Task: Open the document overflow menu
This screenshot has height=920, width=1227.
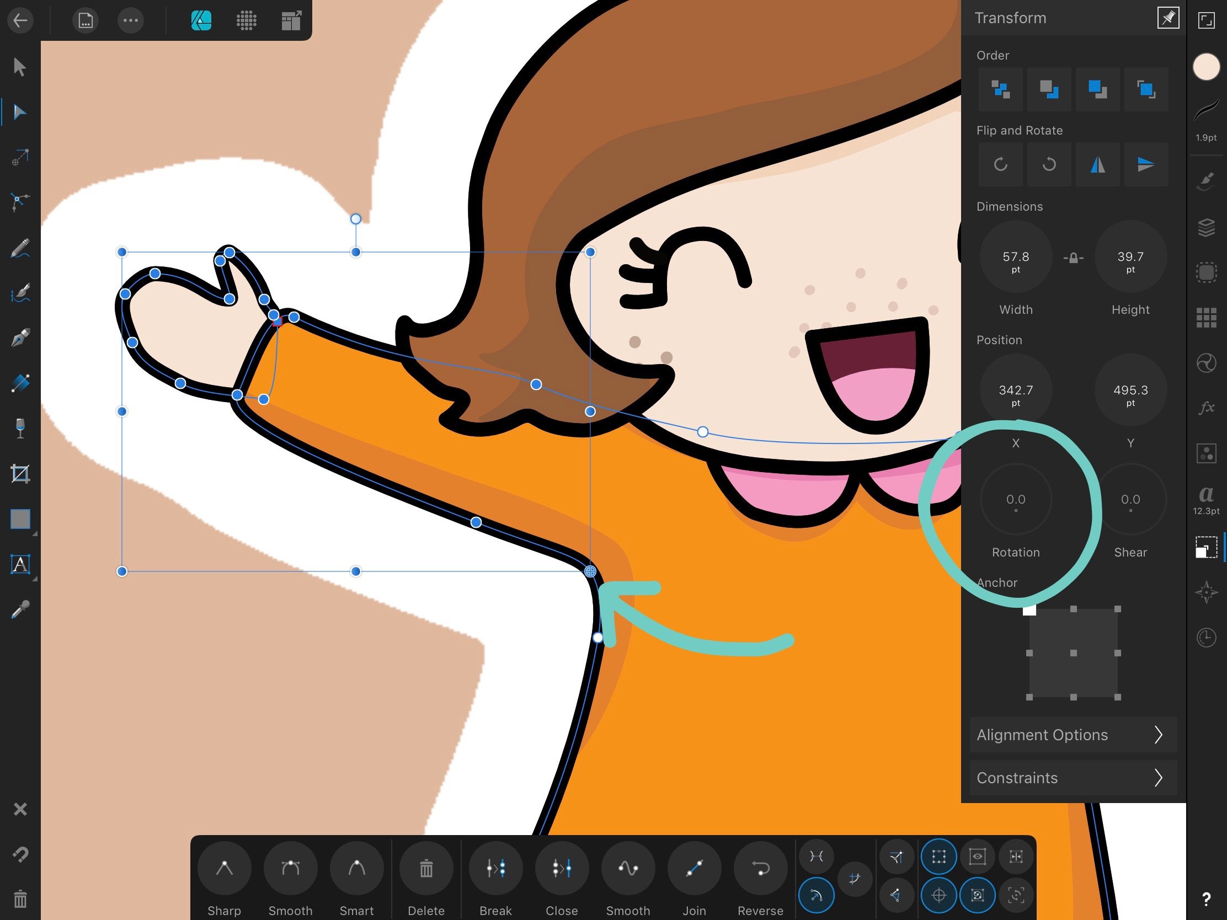Action: 131,20
